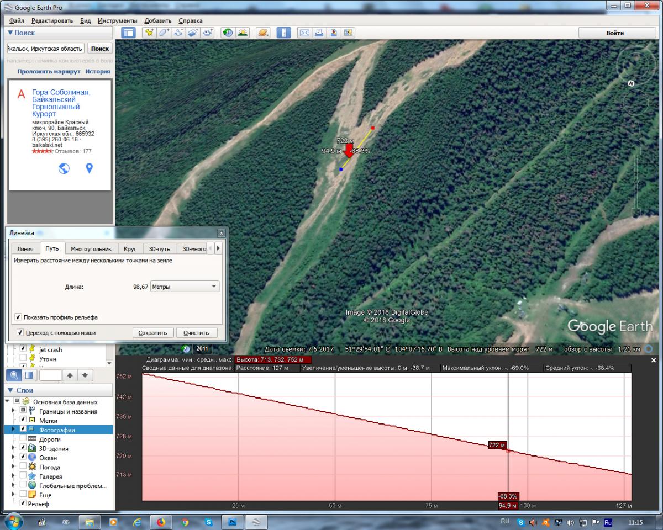This screenshot has width=663, height=530.
Task: Switch to the Круг tab
Action: tap(130, 249)
